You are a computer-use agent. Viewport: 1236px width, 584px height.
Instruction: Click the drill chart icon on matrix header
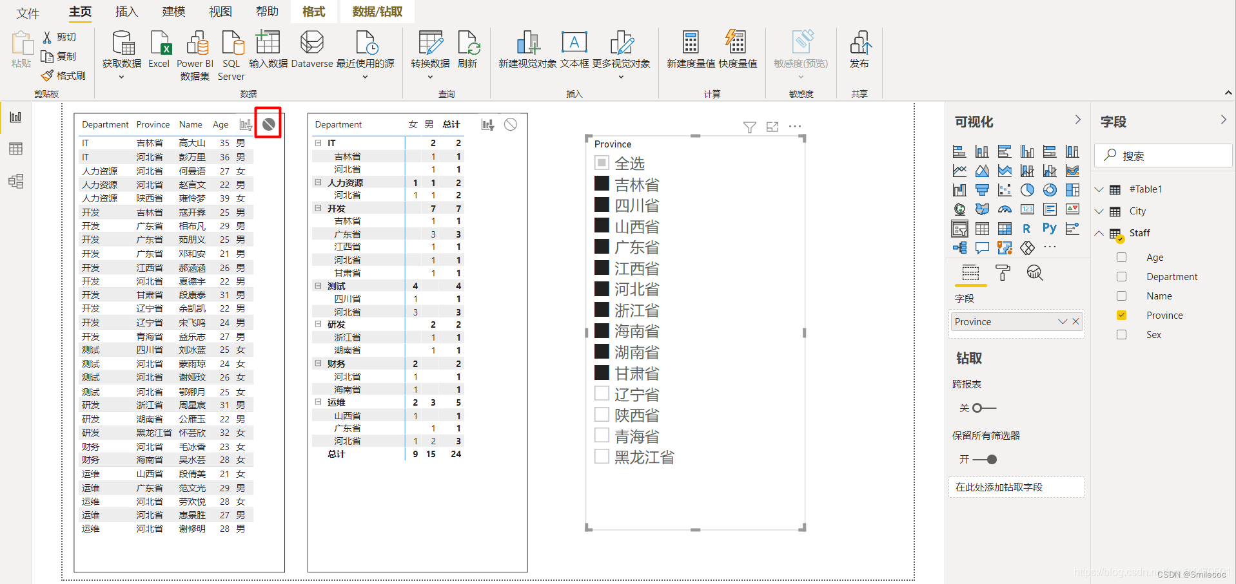487,125
